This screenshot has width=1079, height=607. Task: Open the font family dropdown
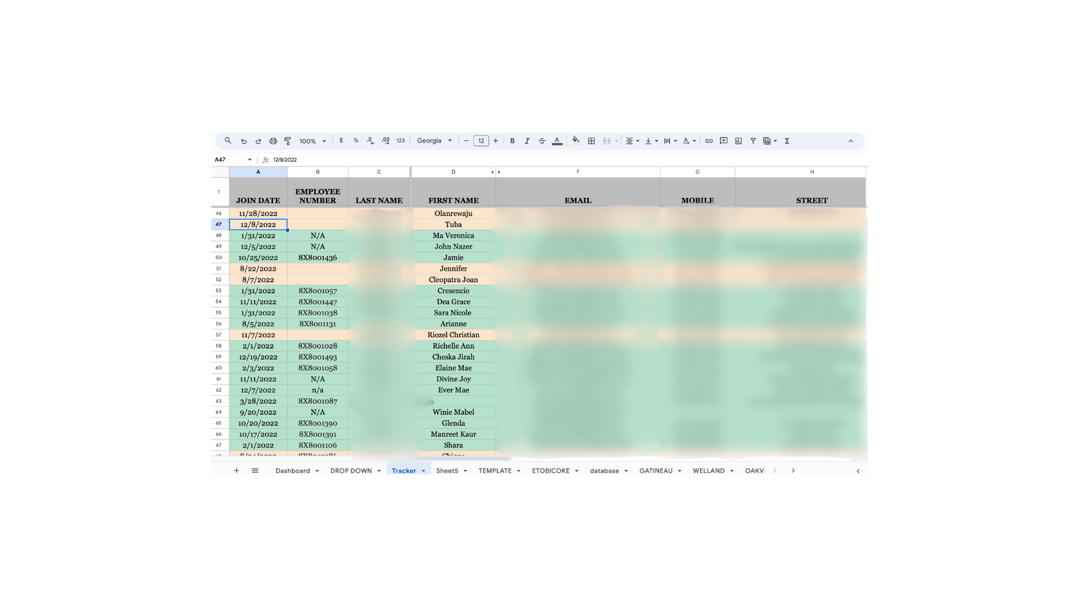pos(434,141)
